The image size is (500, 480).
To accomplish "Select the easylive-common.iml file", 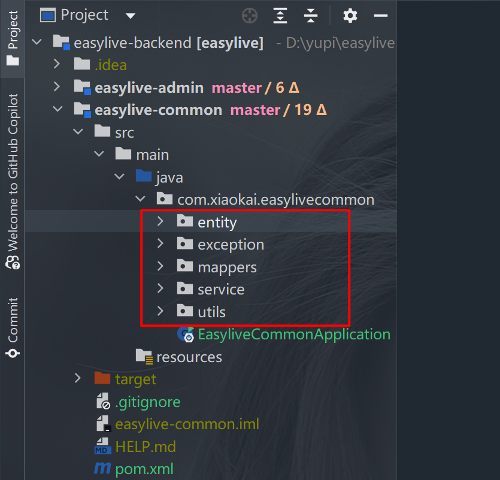I will [x=187, y=424].
